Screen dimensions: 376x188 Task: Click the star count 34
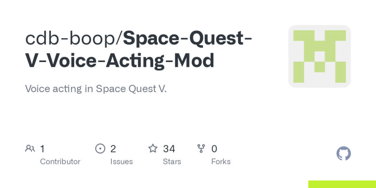pos(169,149)
